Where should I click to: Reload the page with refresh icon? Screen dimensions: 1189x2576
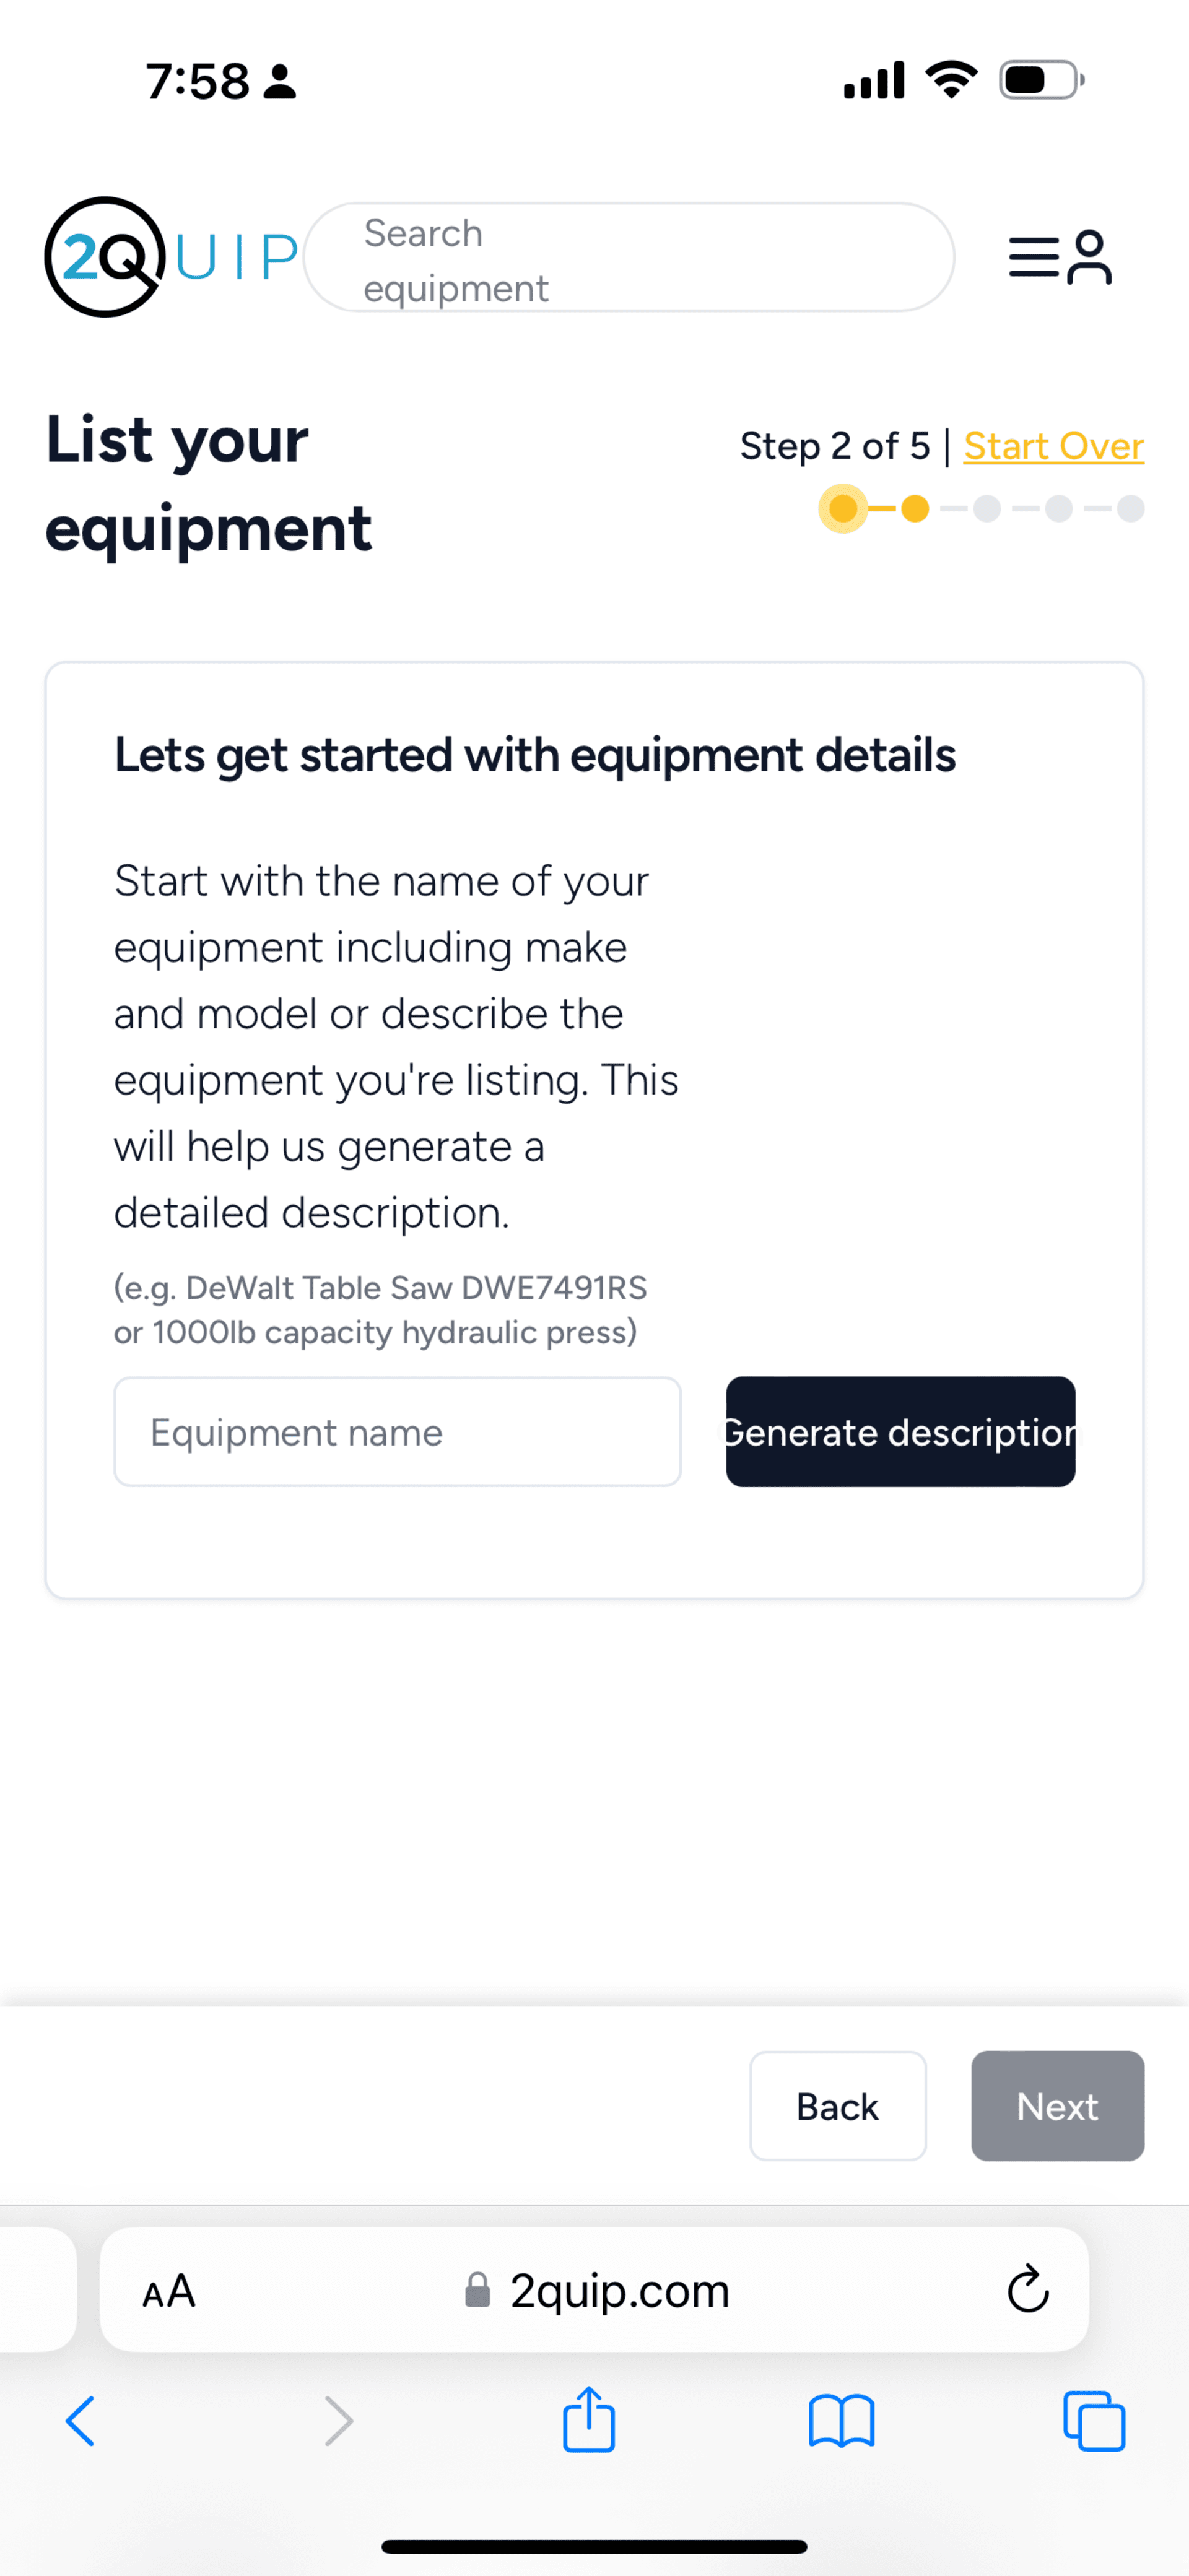tap(1027, 2289)
